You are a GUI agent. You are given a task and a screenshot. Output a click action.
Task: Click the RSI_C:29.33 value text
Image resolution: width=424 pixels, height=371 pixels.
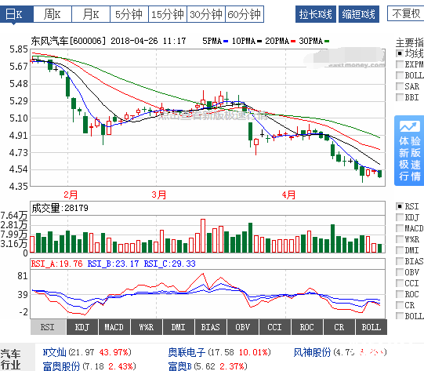tap(169, 264)
